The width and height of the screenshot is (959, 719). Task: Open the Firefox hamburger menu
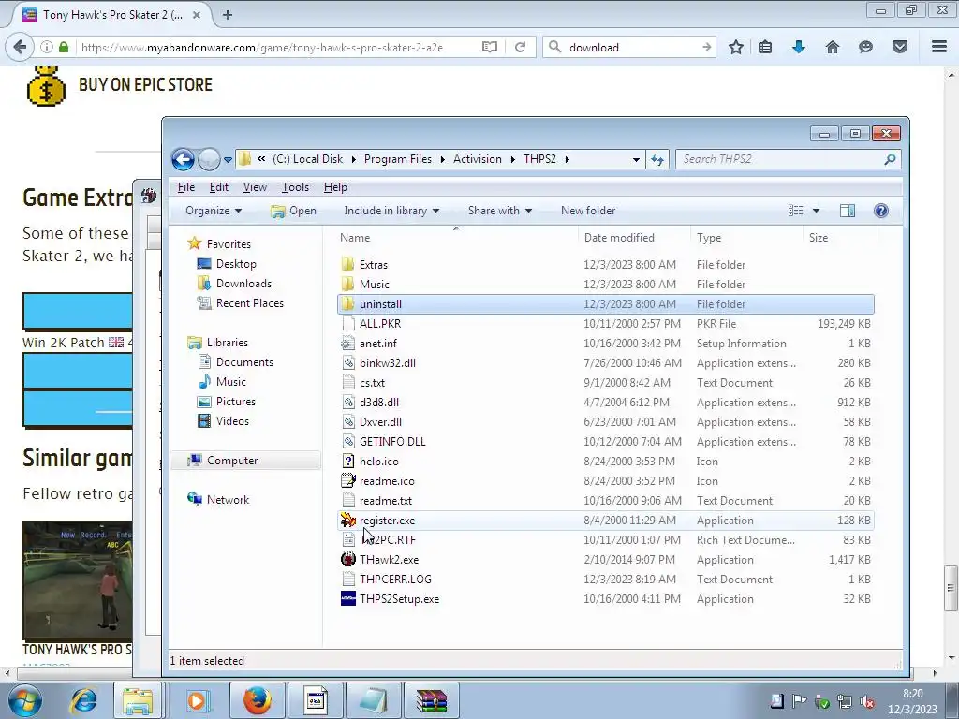click(939, 47)
